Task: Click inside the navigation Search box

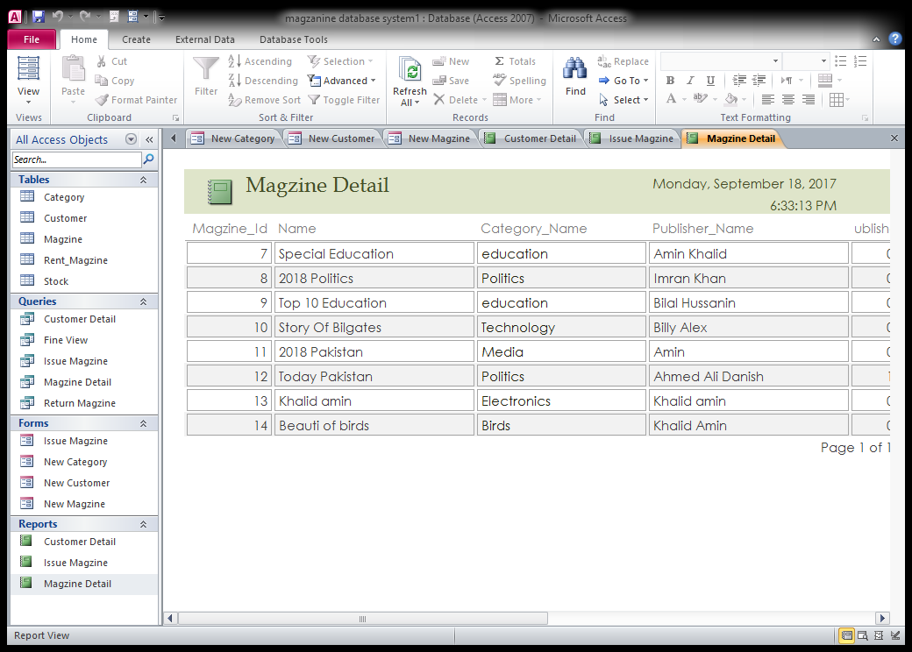Action: click(x=75, y=159)
